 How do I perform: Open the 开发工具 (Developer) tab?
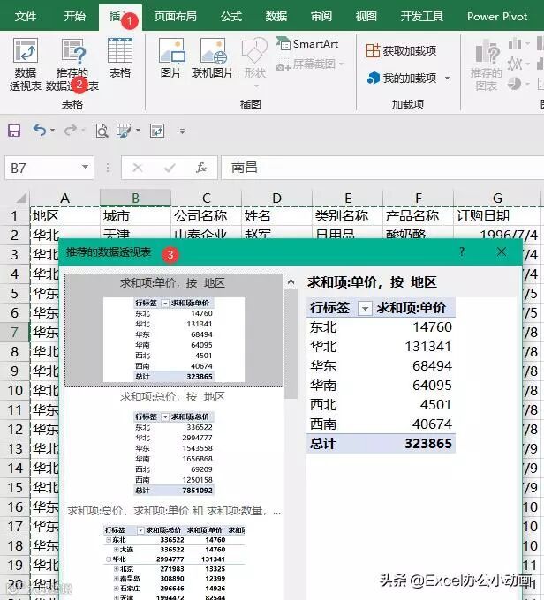(x=422, y=16)
